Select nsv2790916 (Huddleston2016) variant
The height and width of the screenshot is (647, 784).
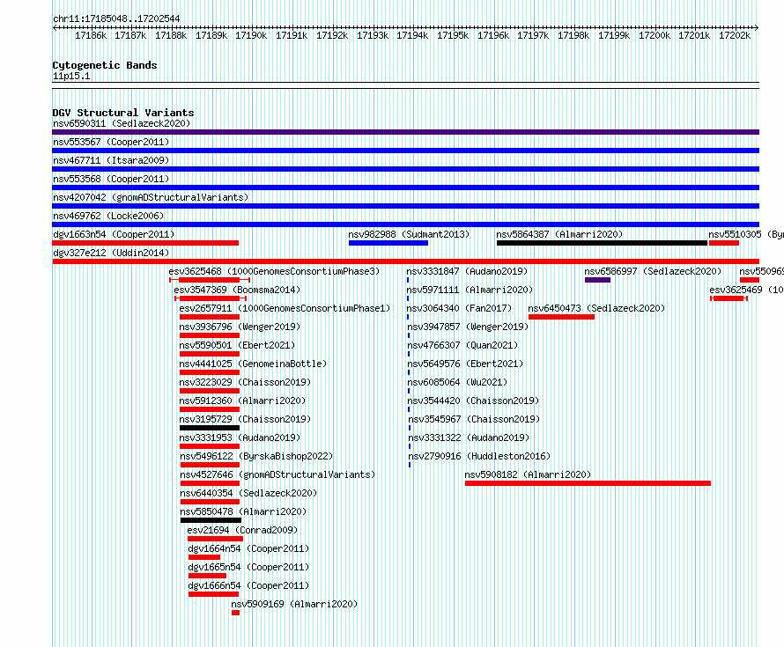479,456
